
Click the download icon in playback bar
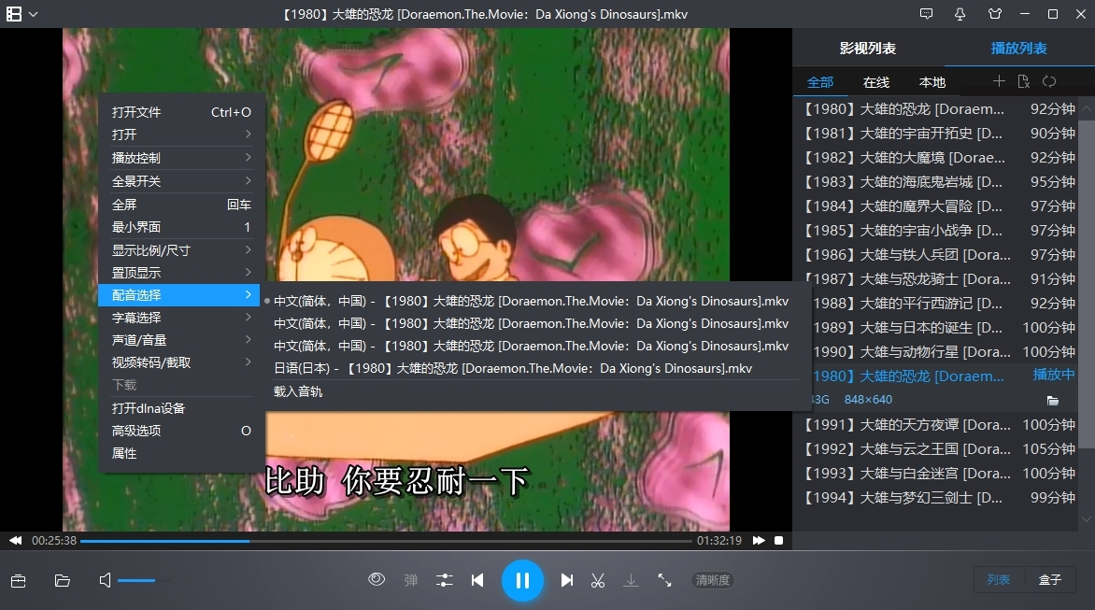point(631,579)
